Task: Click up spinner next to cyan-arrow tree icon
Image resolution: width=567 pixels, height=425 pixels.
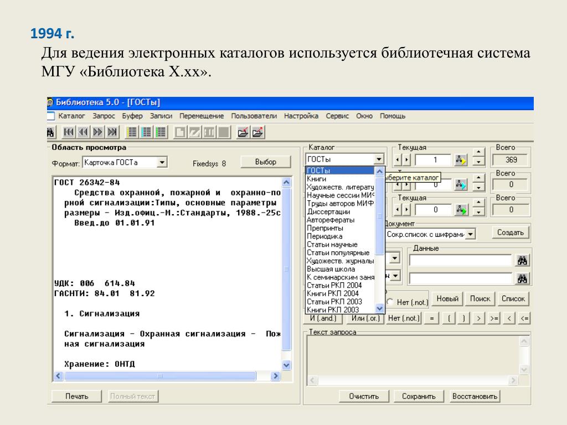Action: point(478,178)
